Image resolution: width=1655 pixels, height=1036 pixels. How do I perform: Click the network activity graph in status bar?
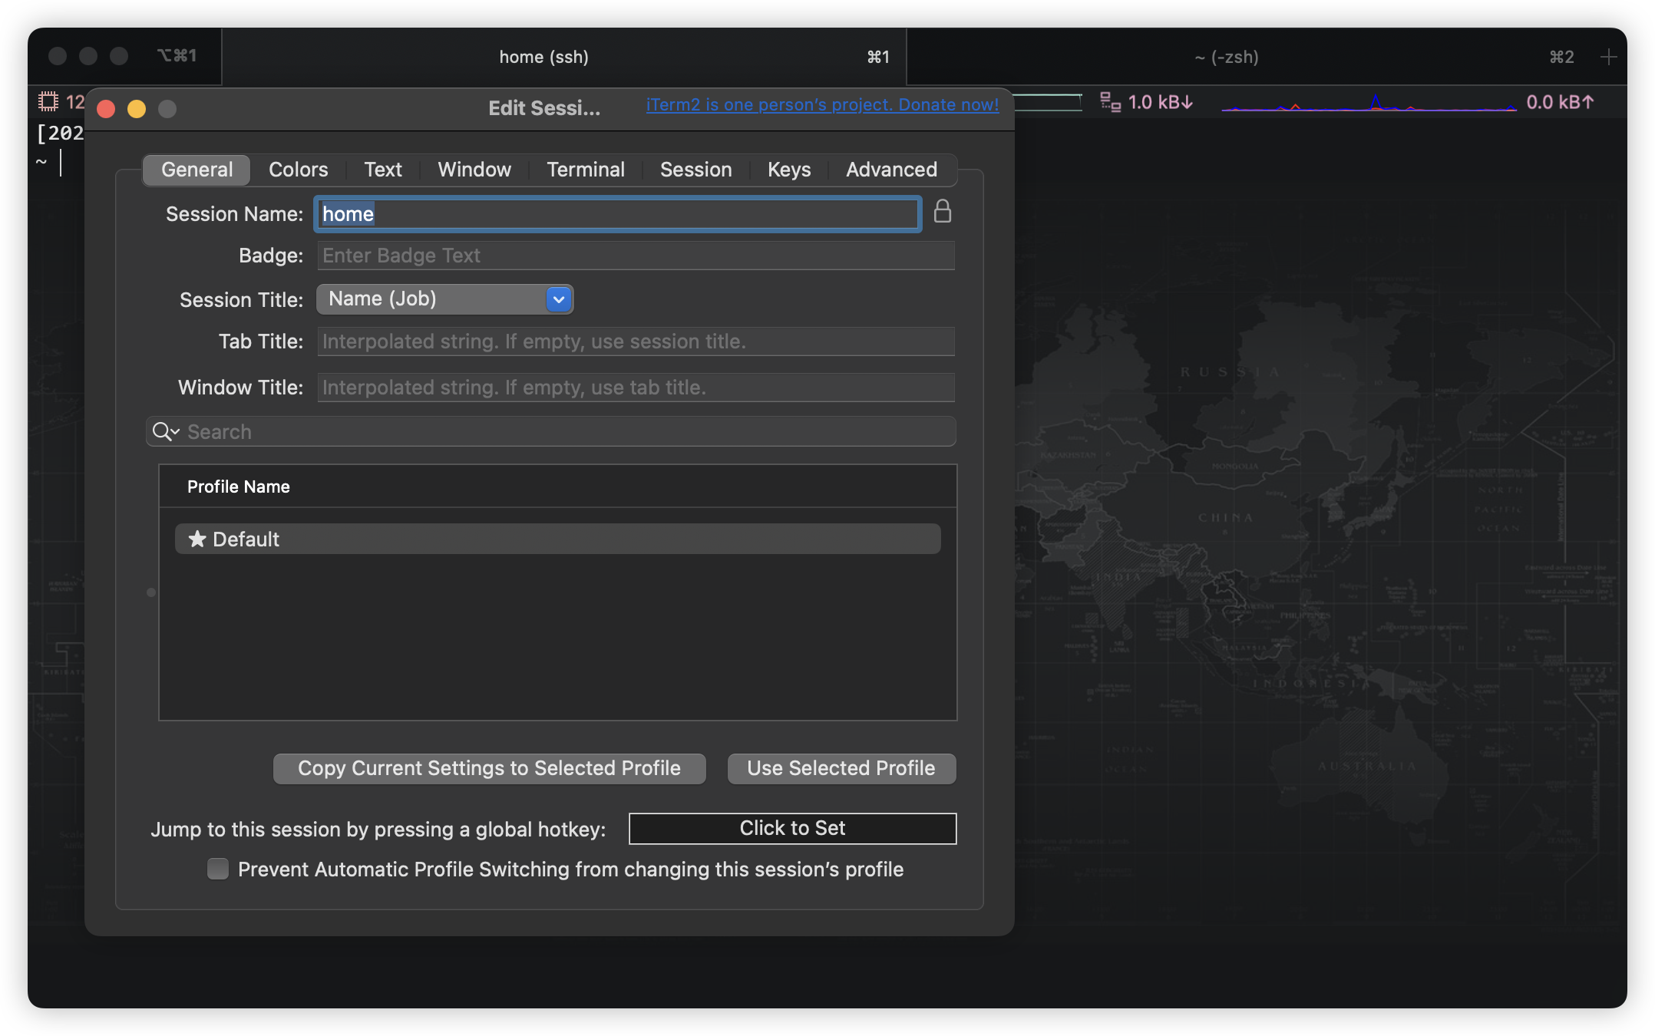point(1368,103)
